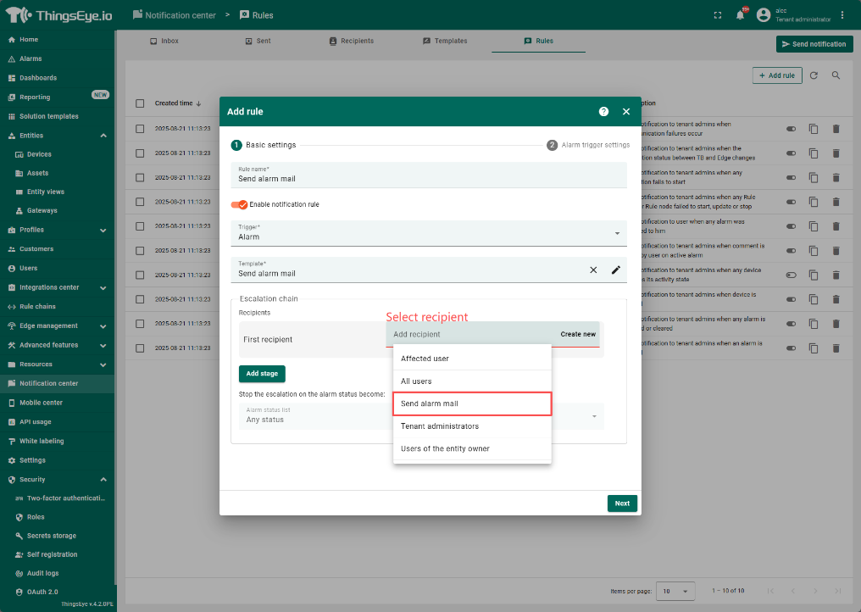Viewport: 861px width, 612px height.
Task: Toggle the Enable notification rule switch
Action: (x=239, y=204)
